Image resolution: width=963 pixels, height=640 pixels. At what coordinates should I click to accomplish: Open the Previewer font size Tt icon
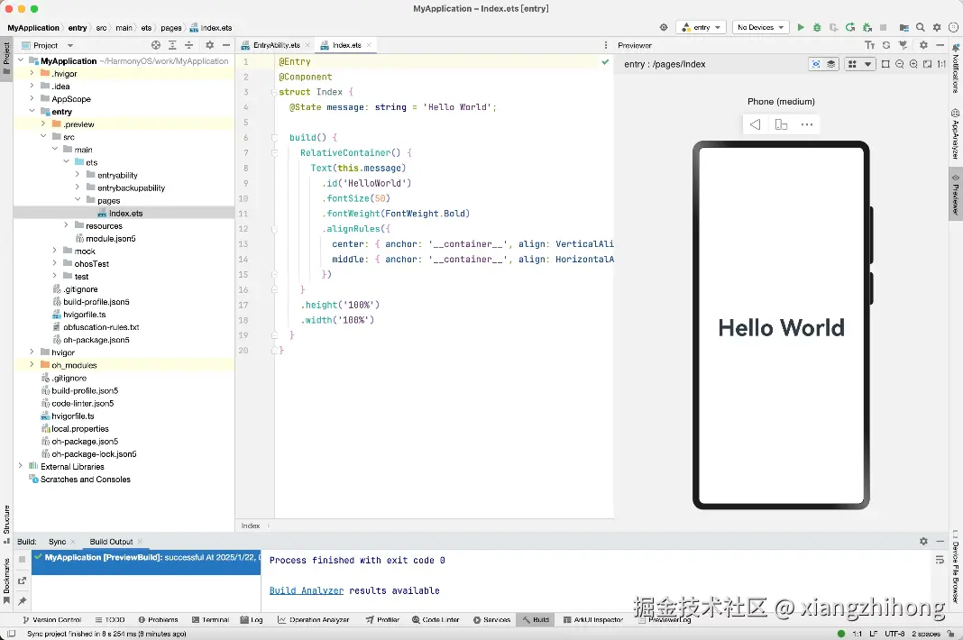(x=869, y=45)
